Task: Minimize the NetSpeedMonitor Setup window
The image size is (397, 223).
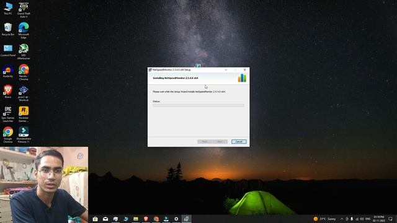Action: (226, 70)
